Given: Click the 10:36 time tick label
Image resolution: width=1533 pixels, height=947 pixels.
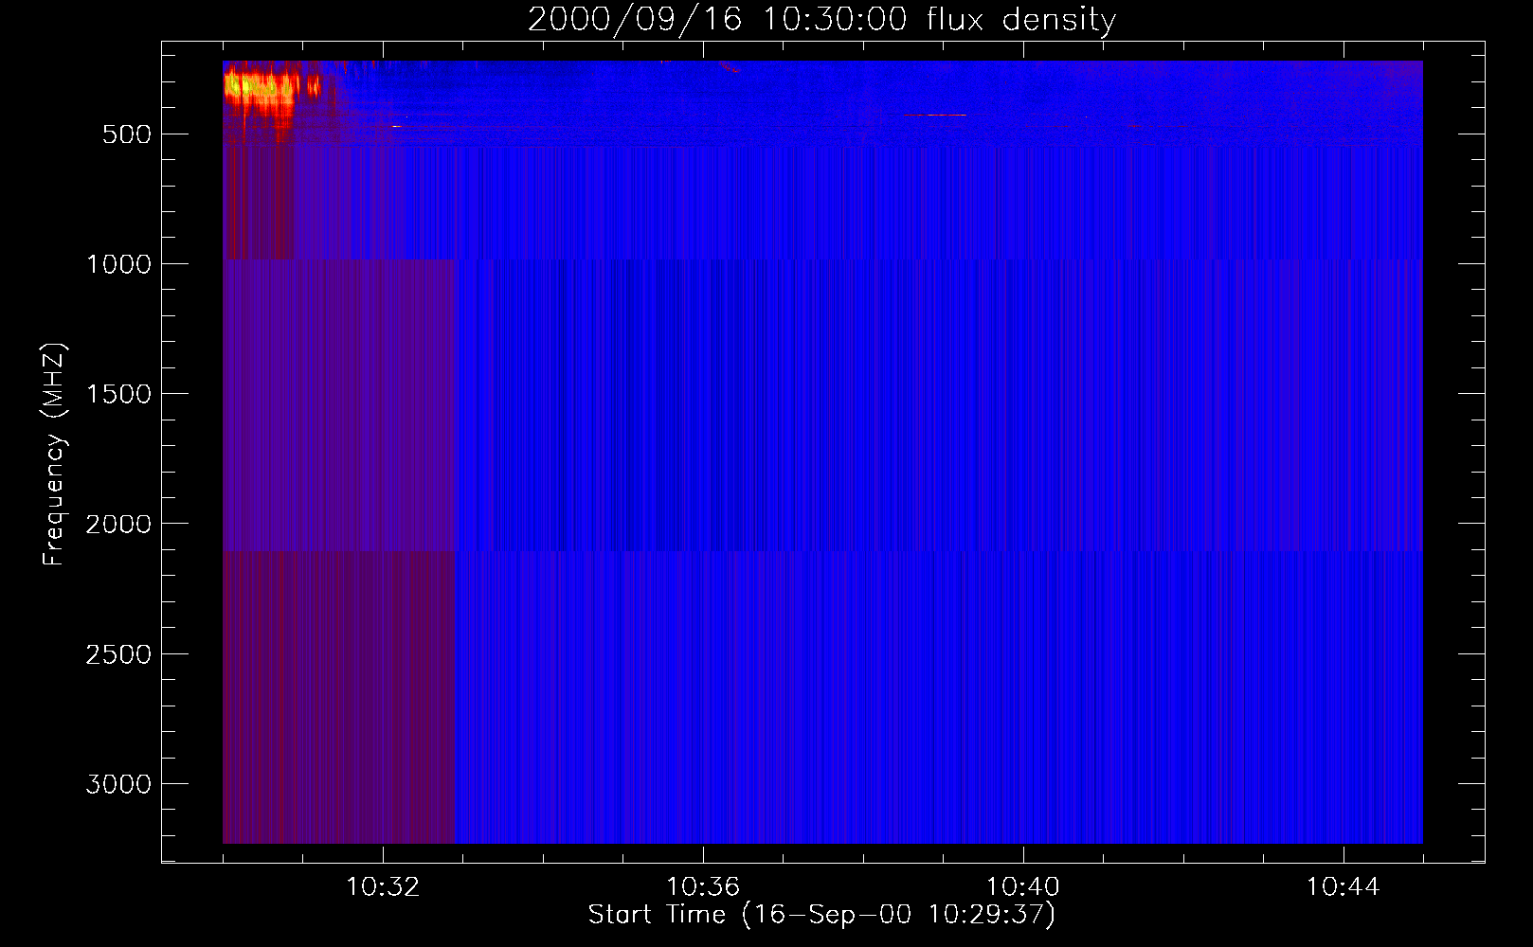Looking at the screenshot, I should click(703, 887).
